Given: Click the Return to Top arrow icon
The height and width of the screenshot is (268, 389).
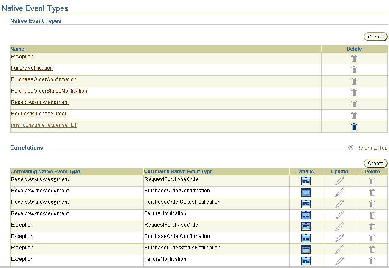Looking at the screenshot, I should tap(351, 148).
